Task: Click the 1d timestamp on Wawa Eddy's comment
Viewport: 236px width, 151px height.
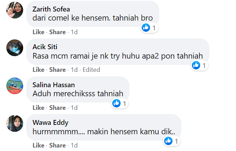Action: [x=74, y=145]
